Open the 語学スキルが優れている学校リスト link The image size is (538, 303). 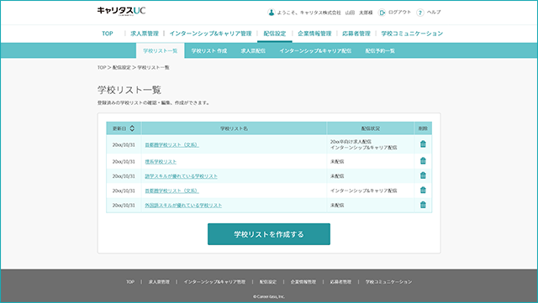click(x=182, y=175)
